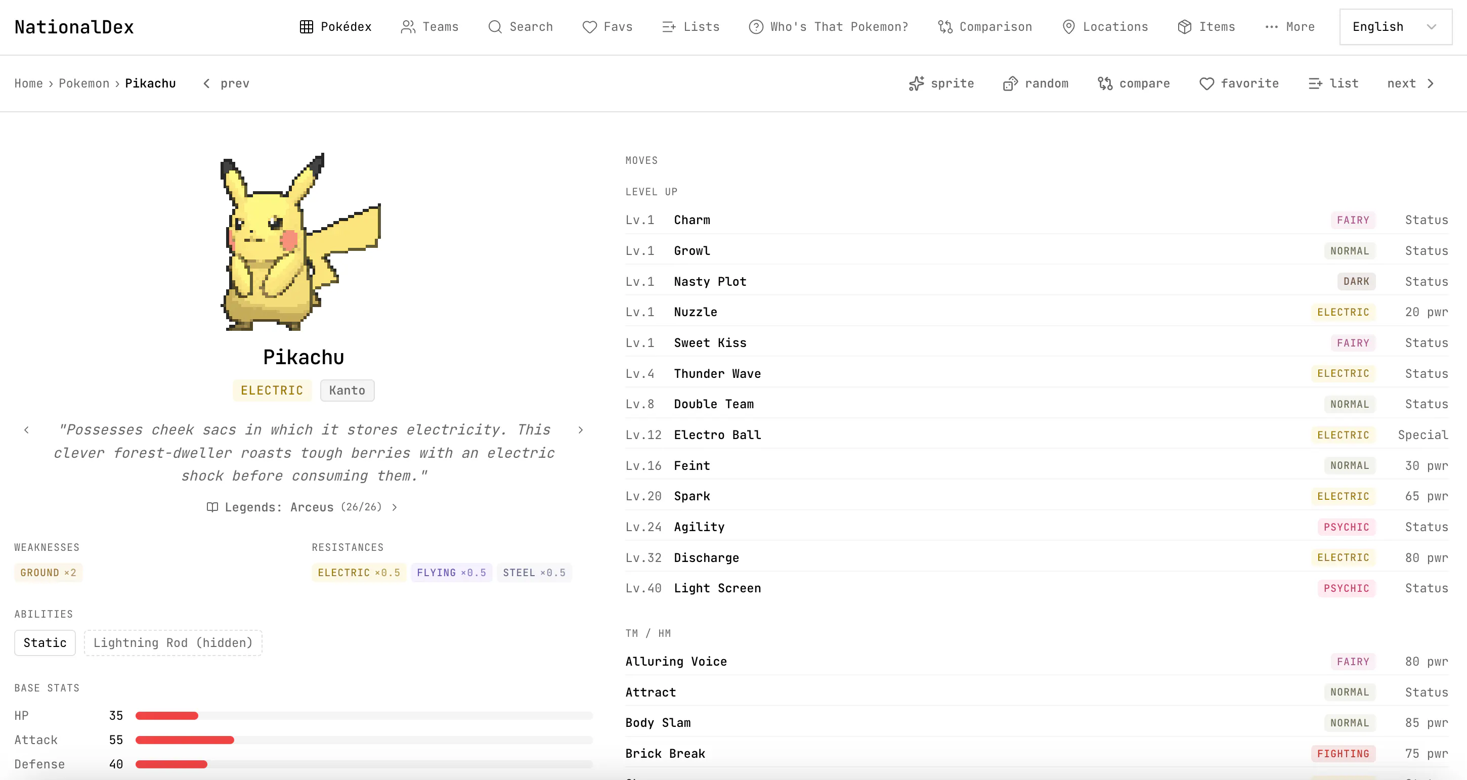Select the Static ability

(45, 643)
